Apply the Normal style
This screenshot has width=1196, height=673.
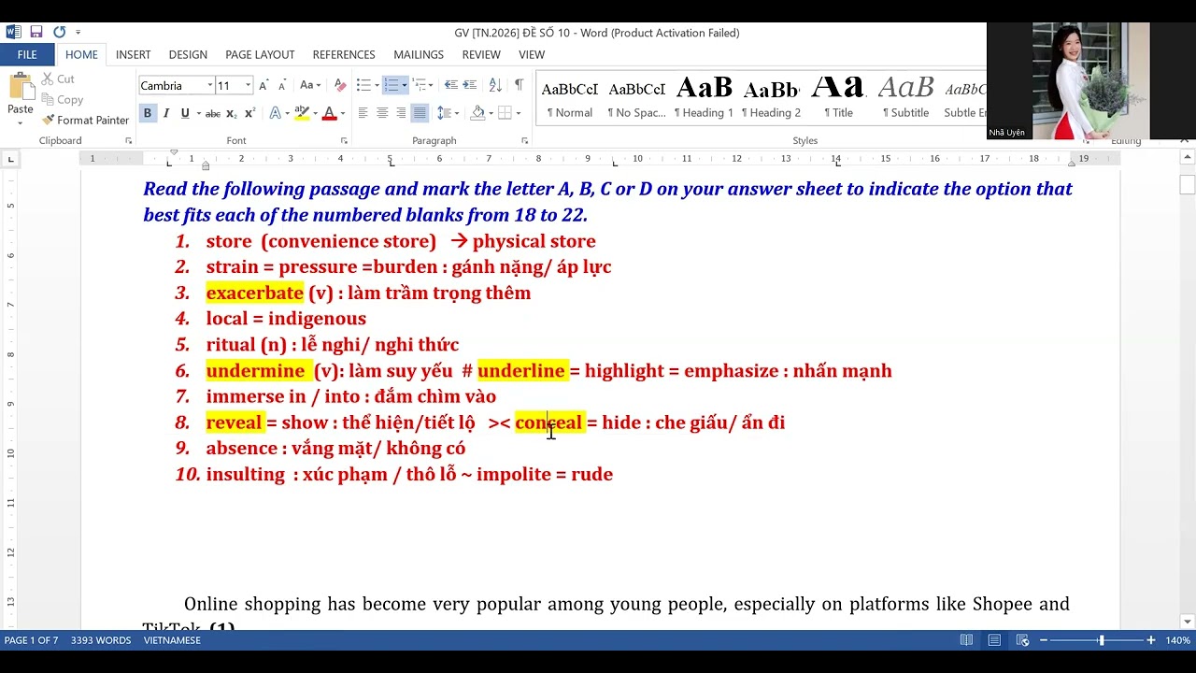click(570, 99)
